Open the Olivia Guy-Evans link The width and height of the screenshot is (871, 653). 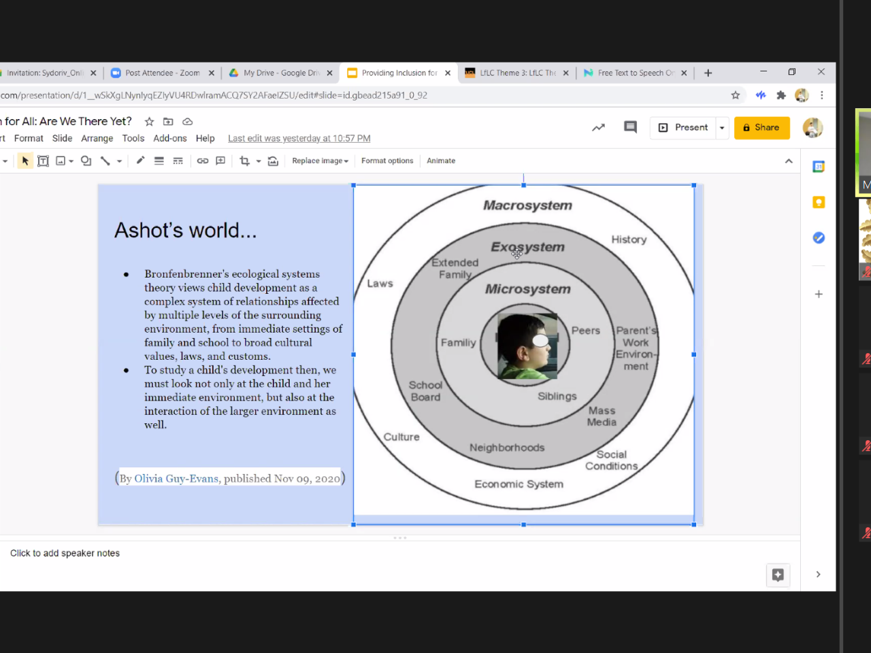[176, 478]
